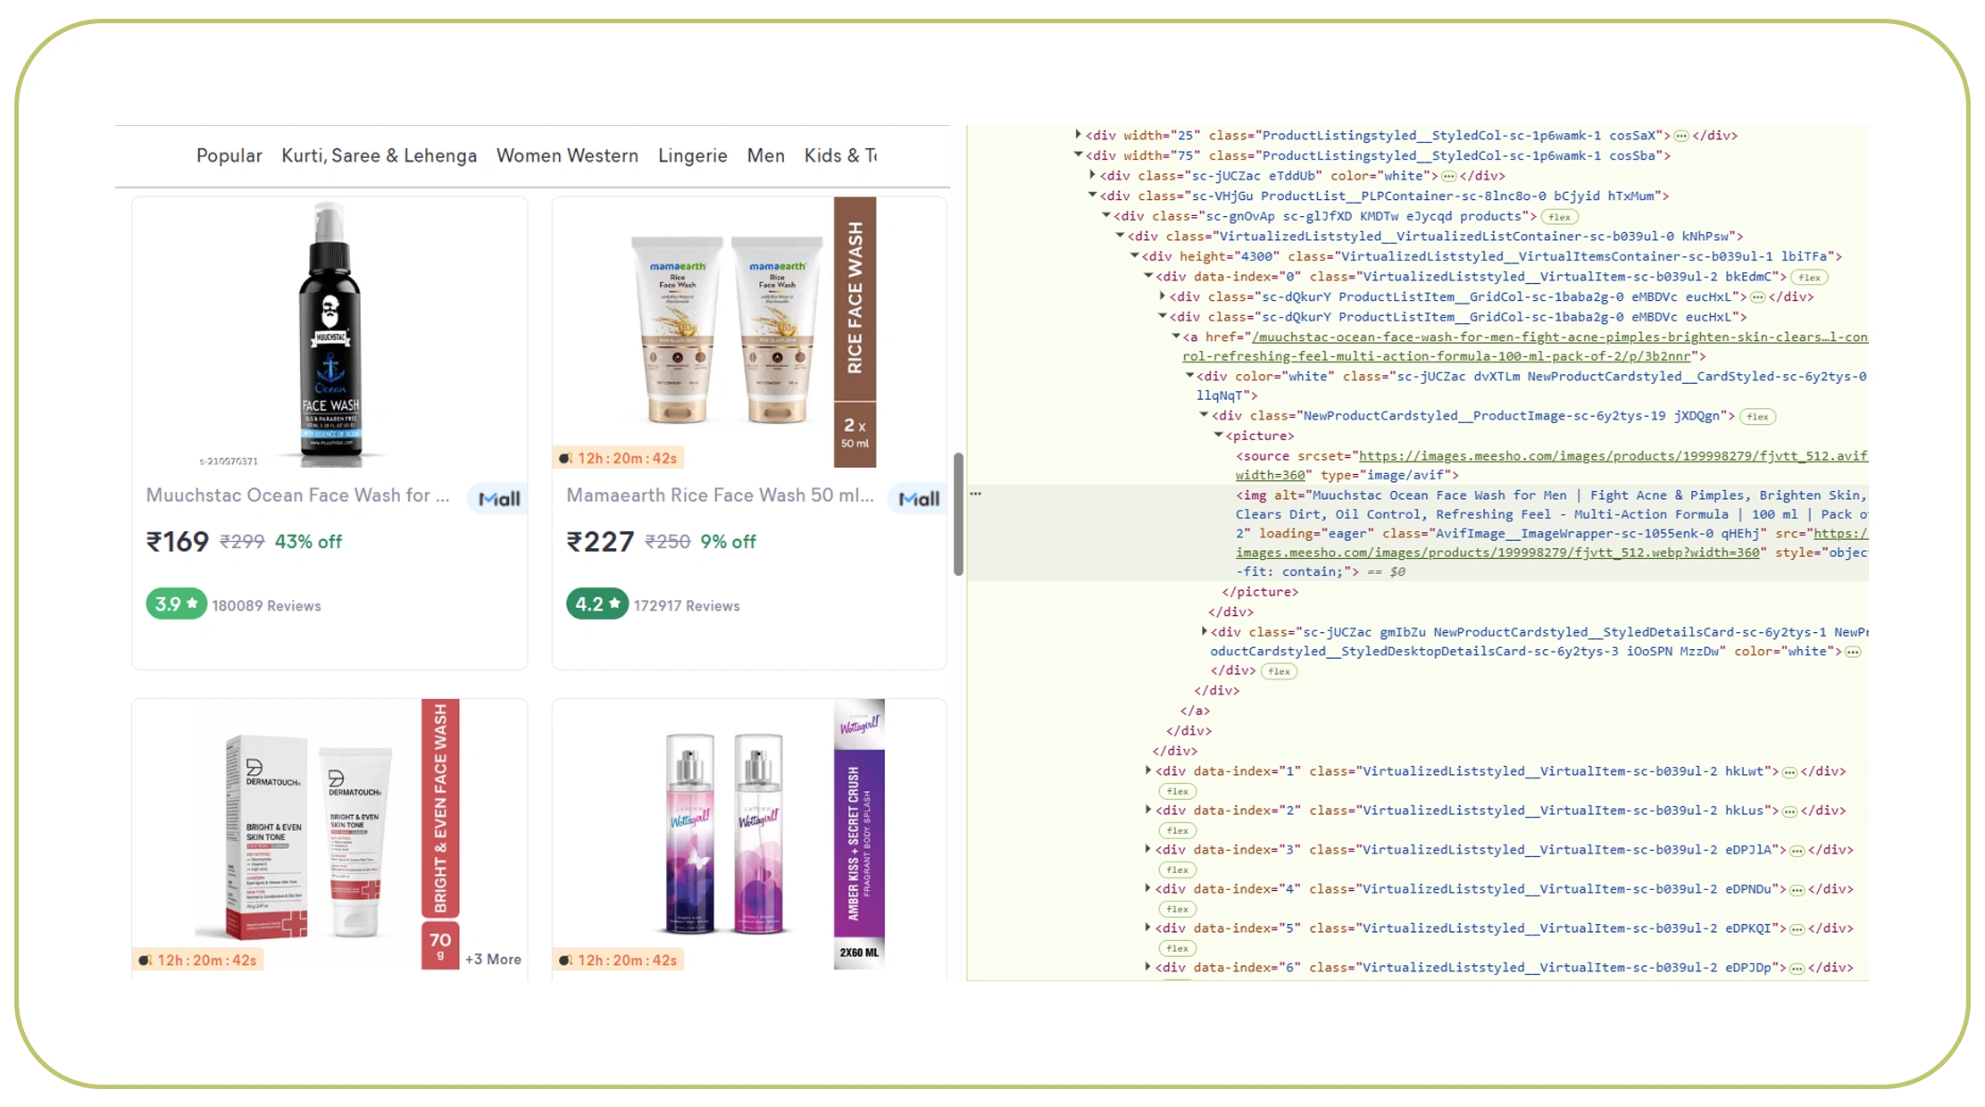
Task: Click the 3.9 star rating badge
Action: tap(177, 604)
